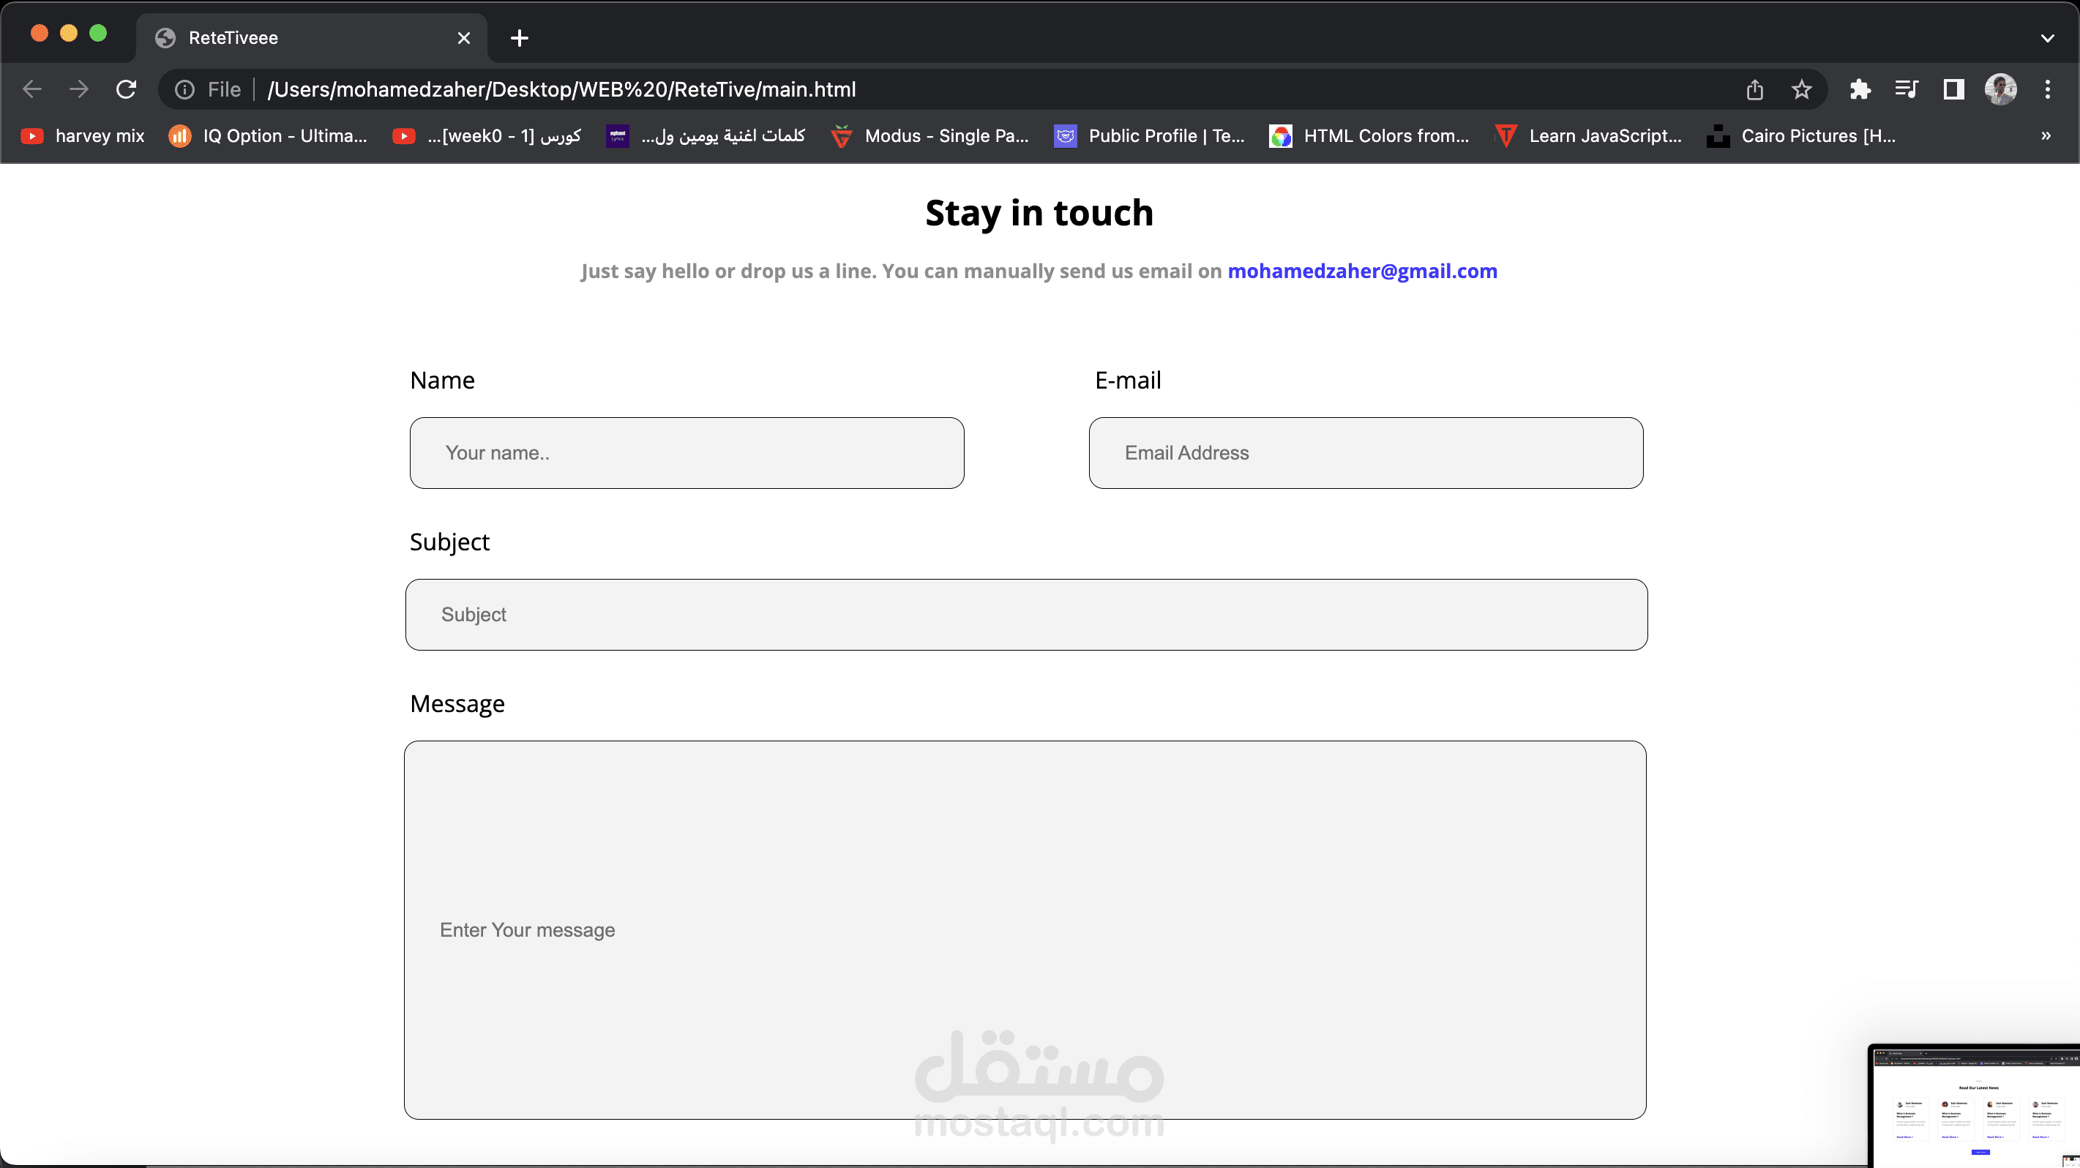Bookmark page with the star icon

pos(1801,89)
